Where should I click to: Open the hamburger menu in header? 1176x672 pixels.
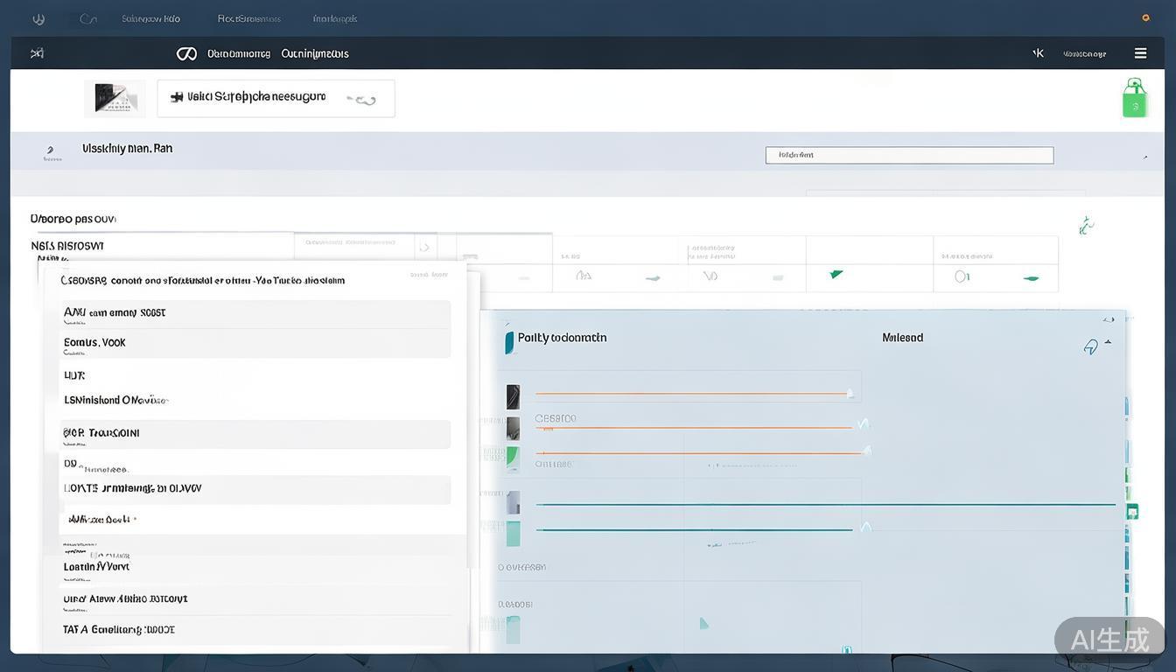1140,53
